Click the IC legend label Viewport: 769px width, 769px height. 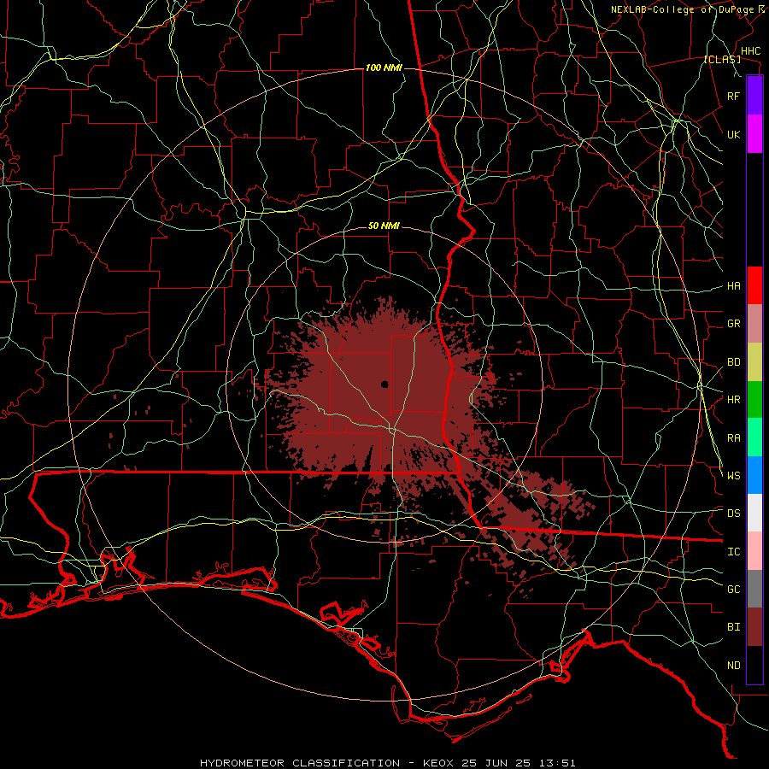pyautogui.click(x=733, y=552)
